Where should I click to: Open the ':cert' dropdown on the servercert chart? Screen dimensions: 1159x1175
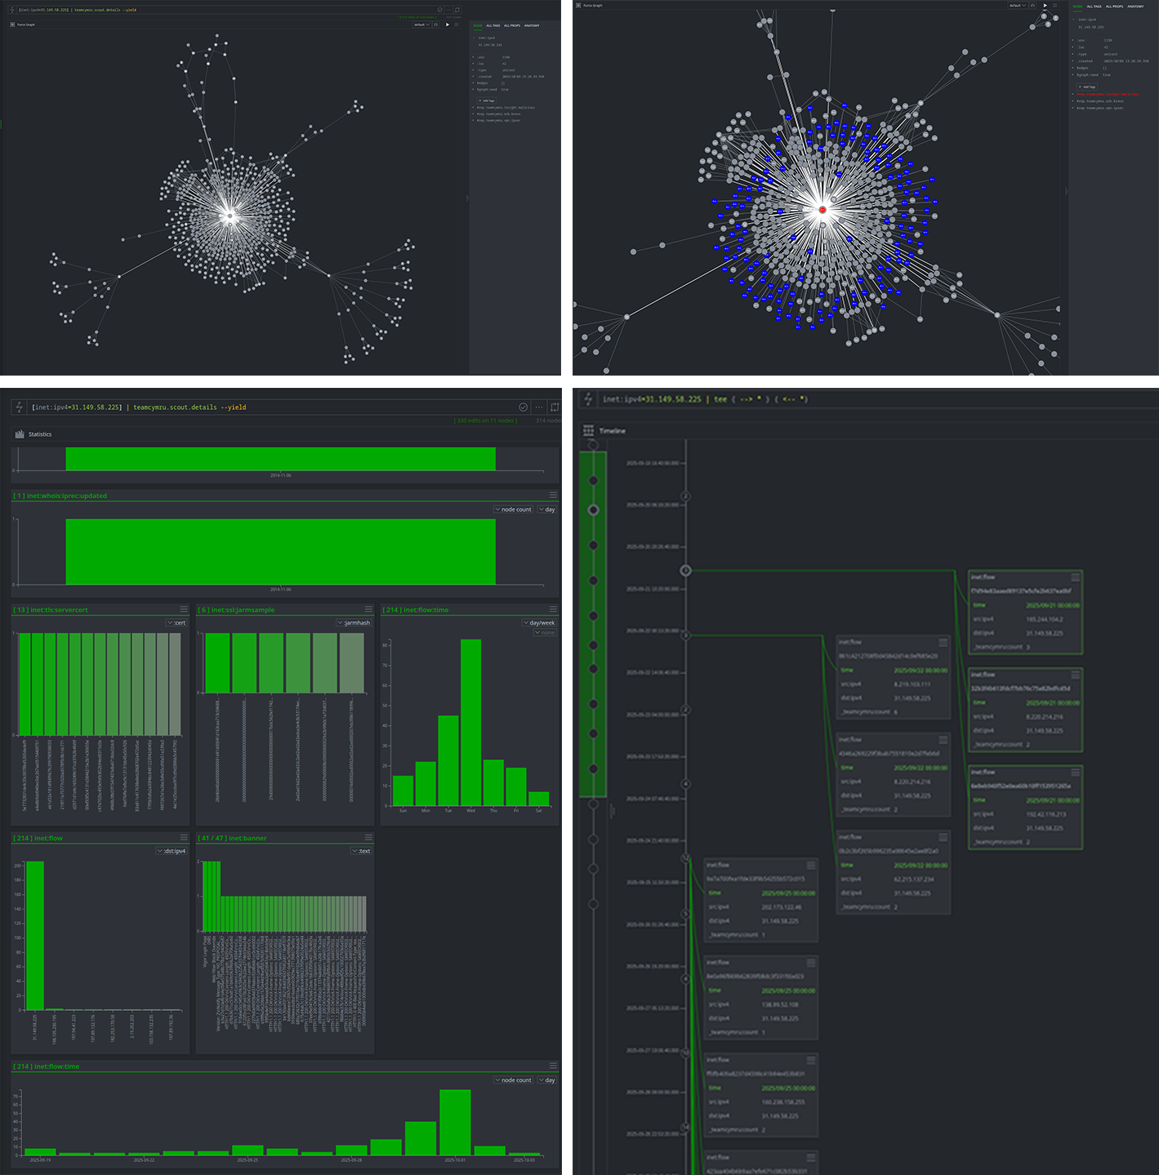coord(176,623)
